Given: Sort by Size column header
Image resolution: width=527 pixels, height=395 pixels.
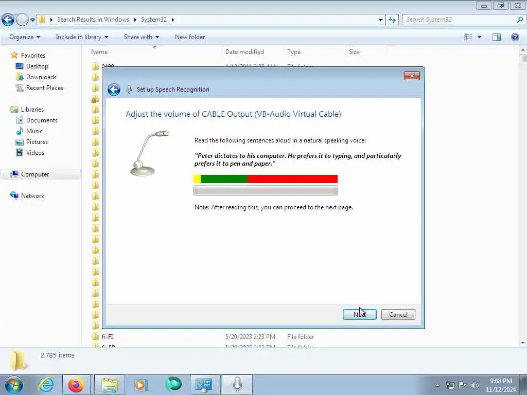Looking at the screenshot, I should tap(366, 52).
